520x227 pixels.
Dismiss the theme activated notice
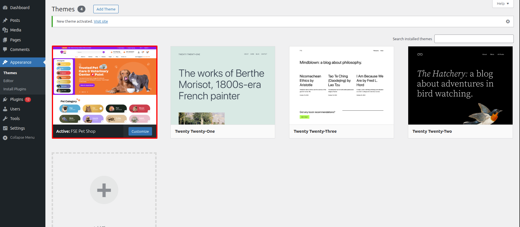click(508, 22)
